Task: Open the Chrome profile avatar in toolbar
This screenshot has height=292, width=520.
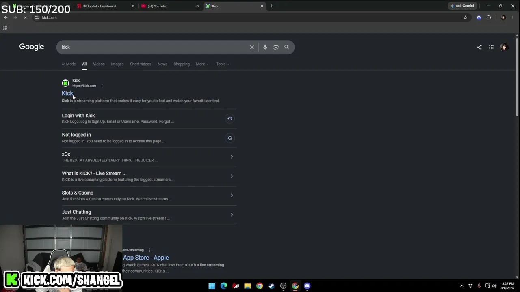Action: coord(503,17)
